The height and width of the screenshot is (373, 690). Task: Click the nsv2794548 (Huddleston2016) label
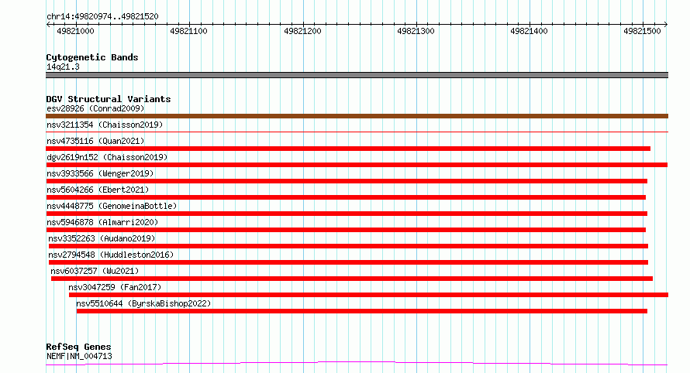pos(111,255)
